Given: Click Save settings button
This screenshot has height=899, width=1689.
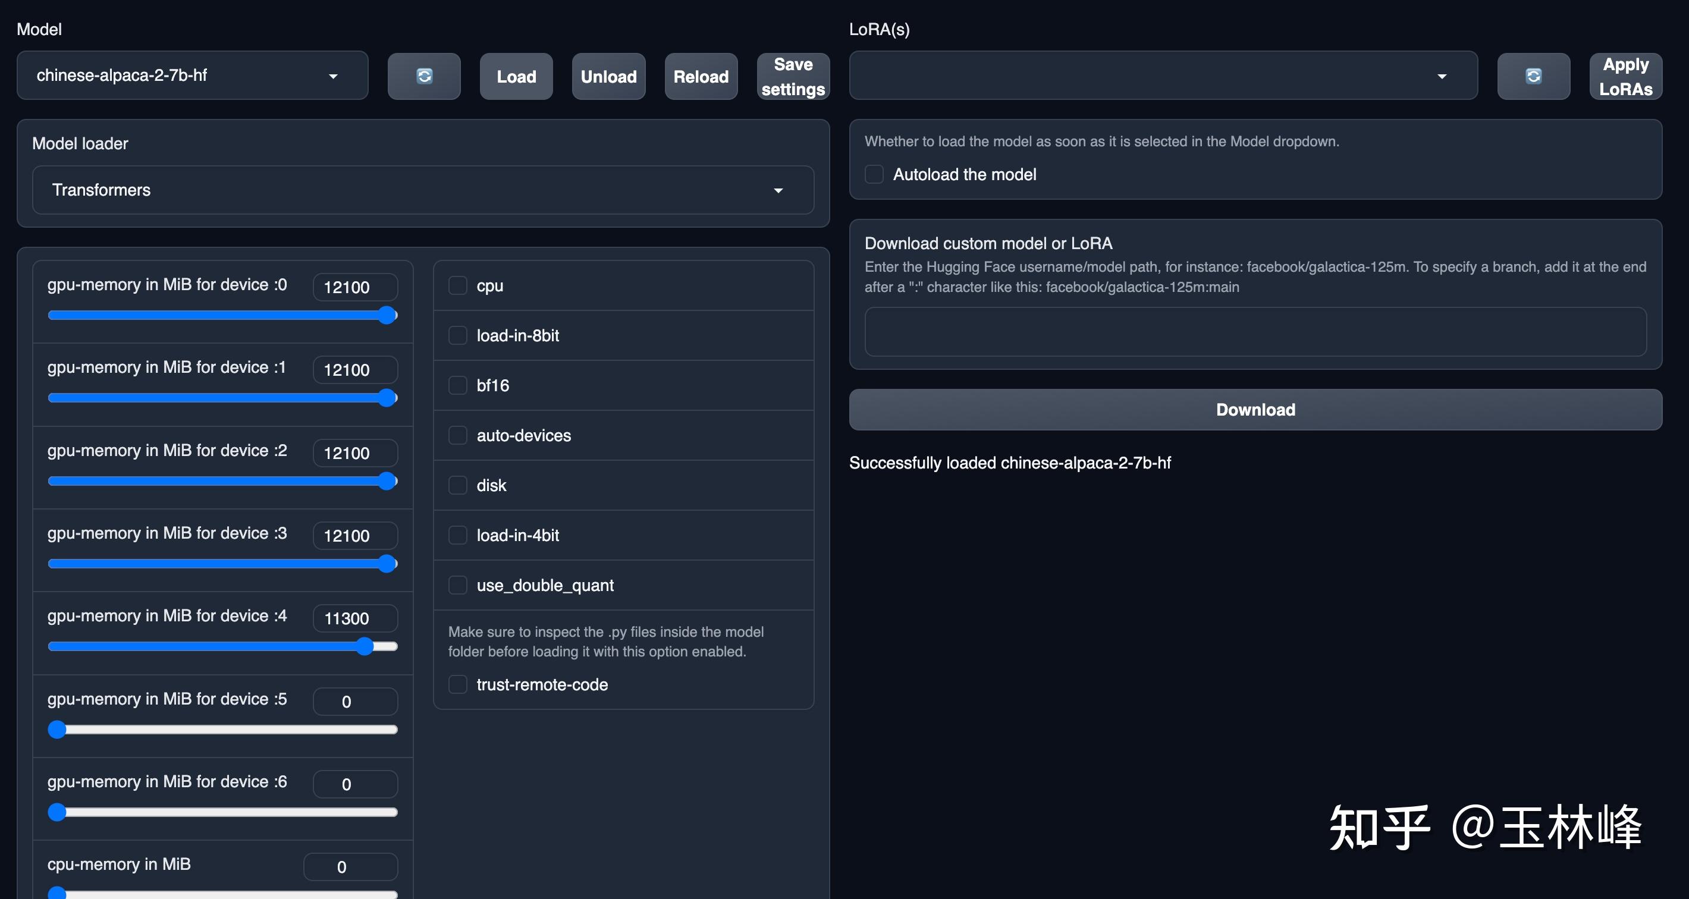Looking at the screenshot, I should [x=793, y=77].
